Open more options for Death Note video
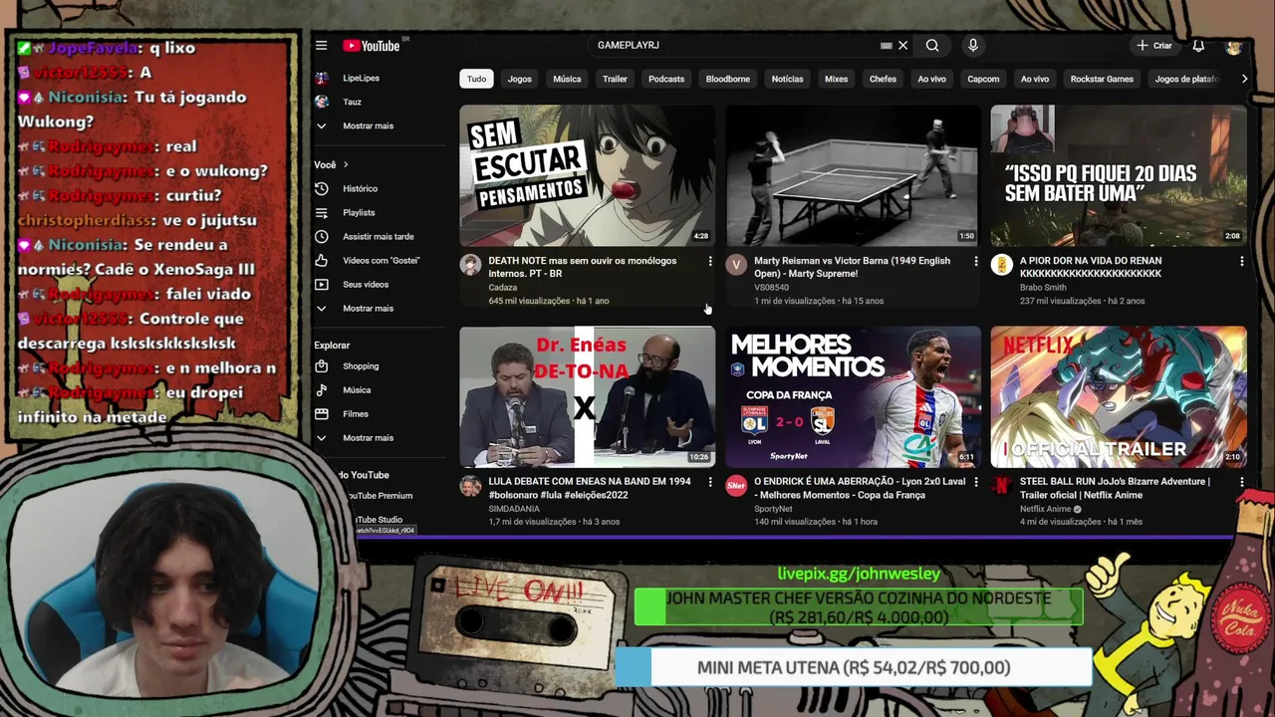This screenshot has width=1275, height=717. click(x=710, y=261)
